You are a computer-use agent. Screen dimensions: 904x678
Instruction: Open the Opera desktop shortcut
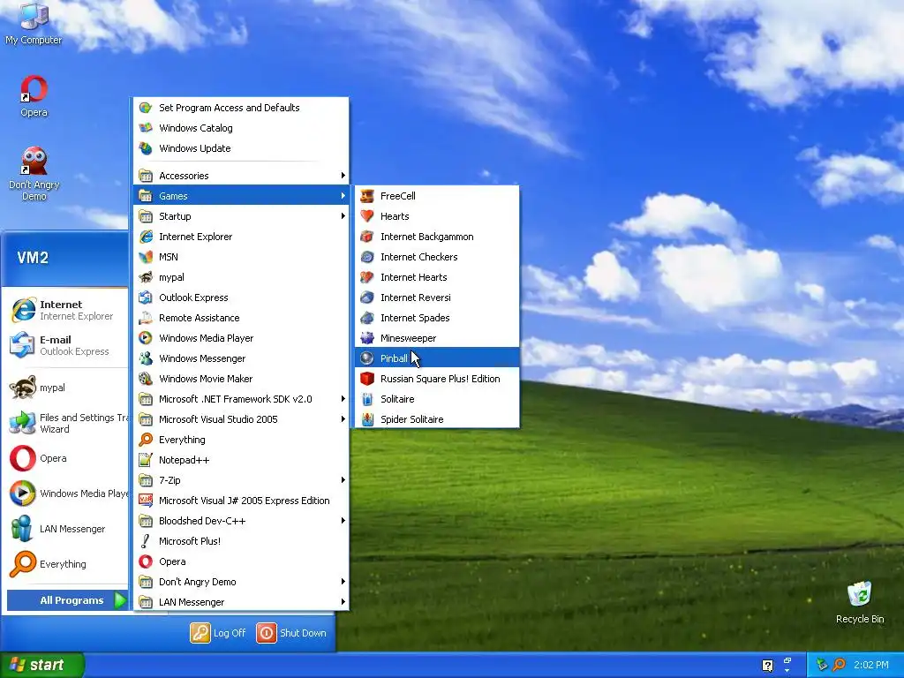34,95
